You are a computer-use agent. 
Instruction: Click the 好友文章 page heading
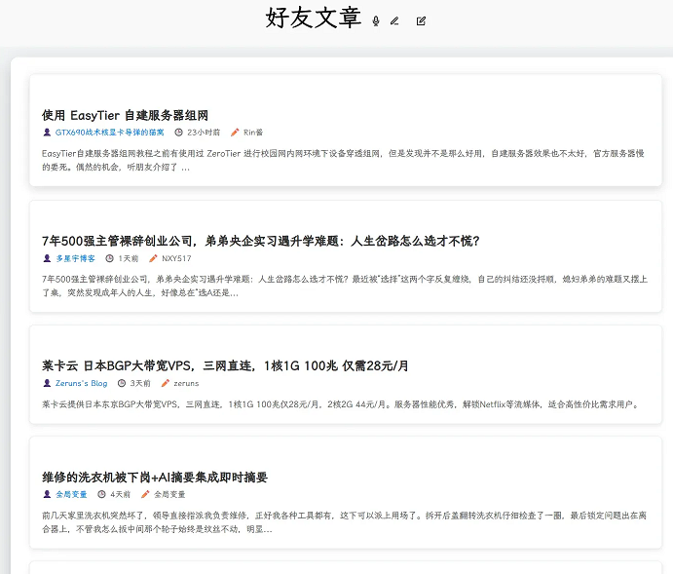coord(313,19)
